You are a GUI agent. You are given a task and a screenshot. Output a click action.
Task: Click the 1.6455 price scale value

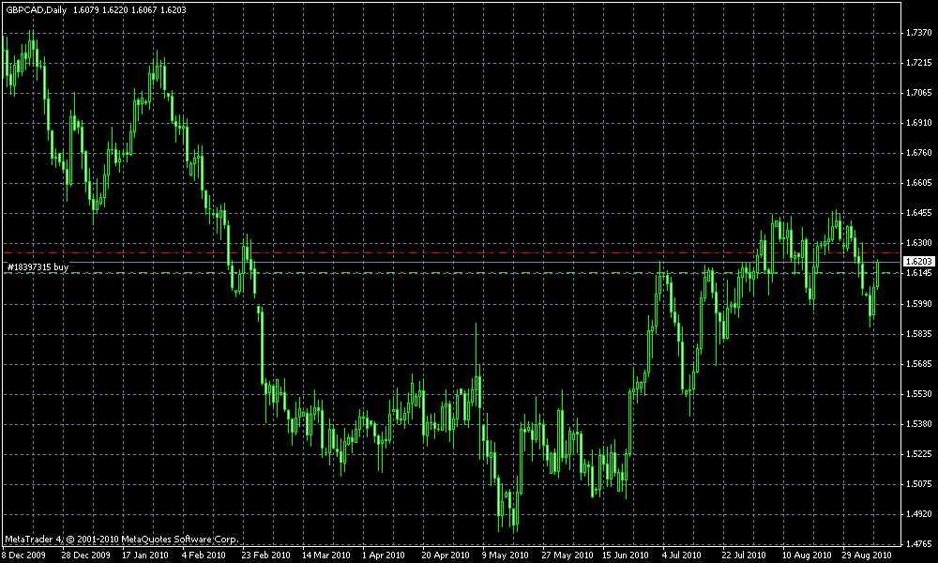click(x=919, y=212)
